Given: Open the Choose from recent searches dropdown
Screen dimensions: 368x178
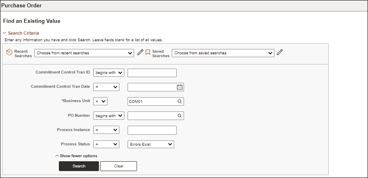Looking at the screenshot, I should (84, 53).
